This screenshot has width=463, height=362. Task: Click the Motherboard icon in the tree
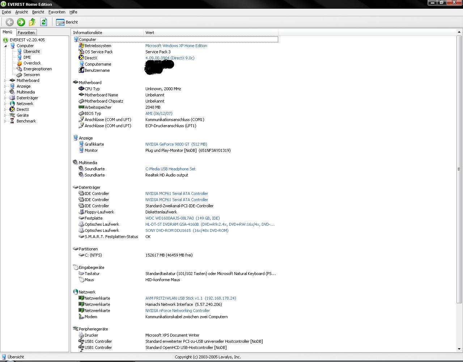[12, 80]
